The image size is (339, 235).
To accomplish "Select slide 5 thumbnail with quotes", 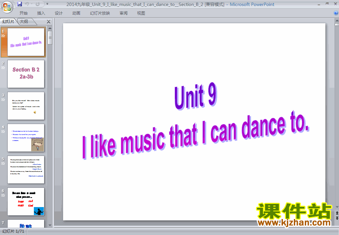I will 26,170.
